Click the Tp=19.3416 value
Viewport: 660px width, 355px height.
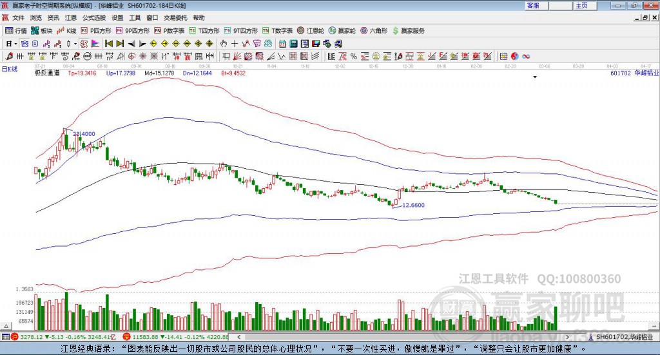point(82,73)
